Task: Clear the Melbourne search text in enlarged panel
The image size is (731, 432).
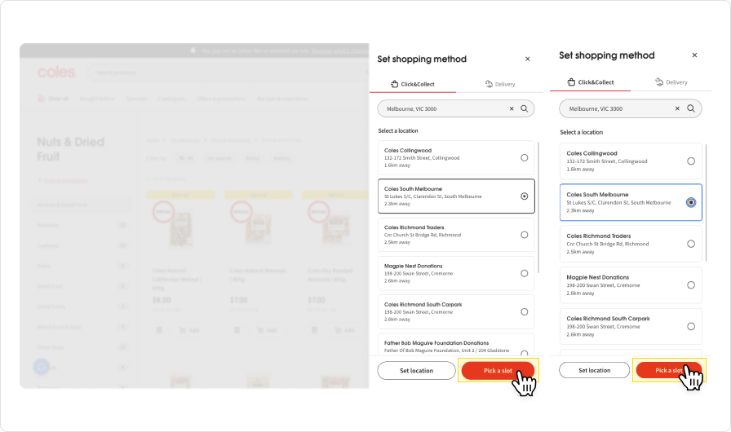Action: point(677,108)
